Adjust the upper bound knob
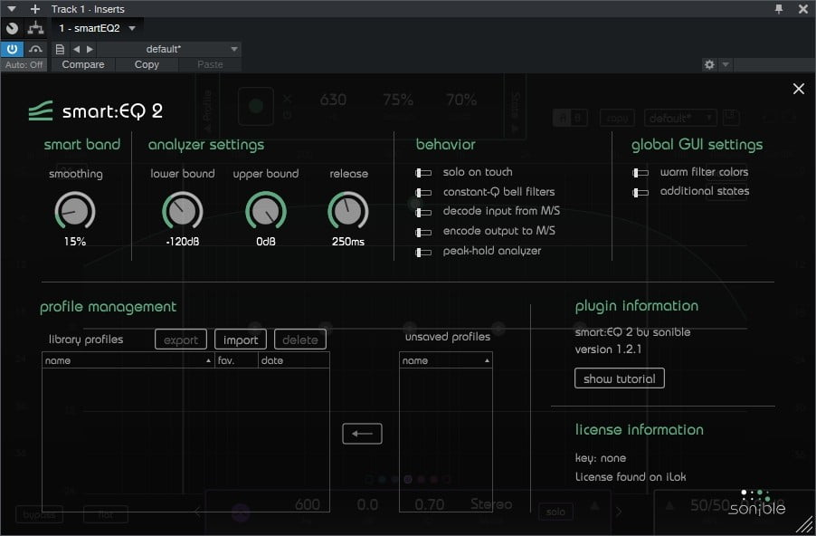The width and height of the screenshot is (816, 536). point(266,211)
